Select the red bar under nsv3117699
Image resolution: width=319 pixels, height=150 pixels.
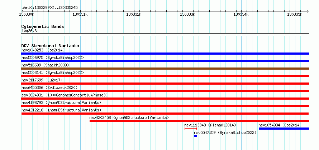pos(165,84)
